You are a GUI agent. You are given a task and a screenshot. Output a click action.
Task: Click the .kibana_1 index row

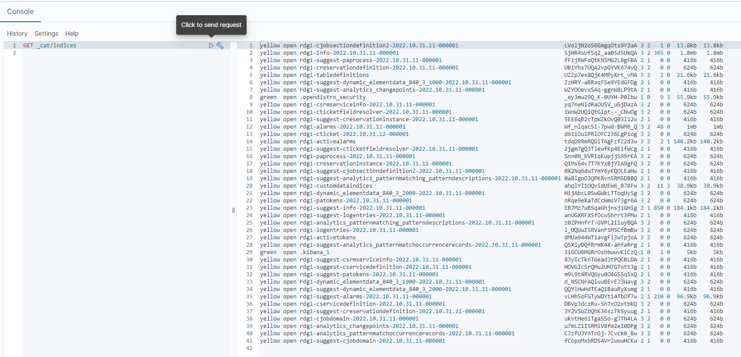314,252
